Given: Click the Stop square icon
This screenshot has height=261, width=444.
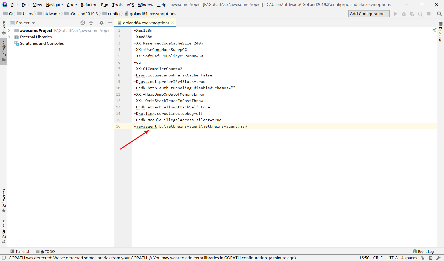Looking at the screenshot, I should [429, 14].
